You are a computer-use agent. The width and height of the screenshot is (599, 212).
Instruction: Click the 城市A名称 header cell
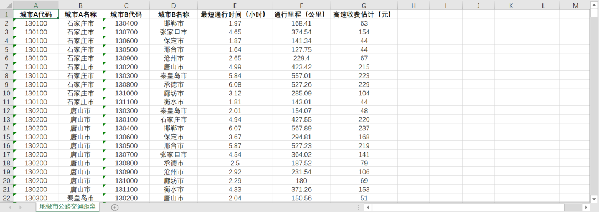coord(80,14)
